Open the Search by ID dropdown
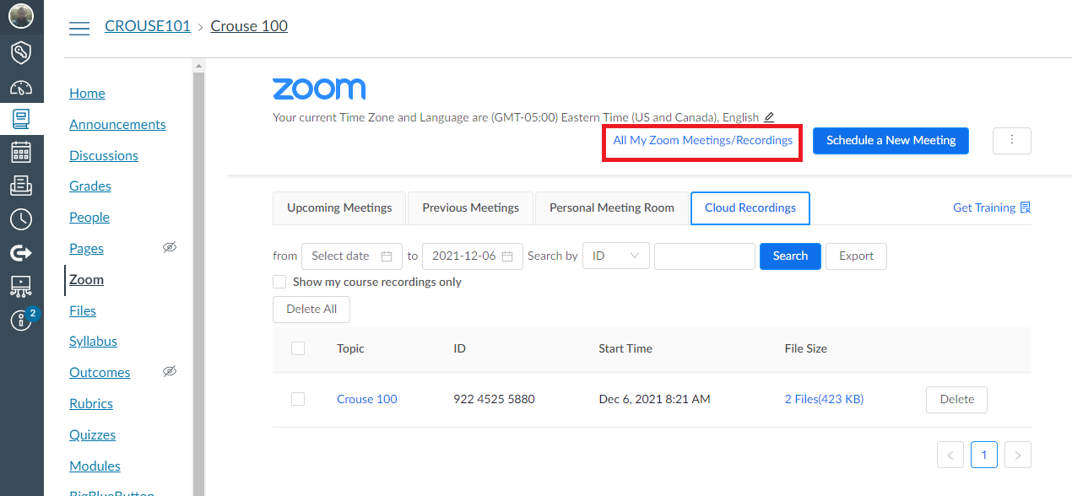This screenshot has width=1072, height=496. tap(616, 256)
